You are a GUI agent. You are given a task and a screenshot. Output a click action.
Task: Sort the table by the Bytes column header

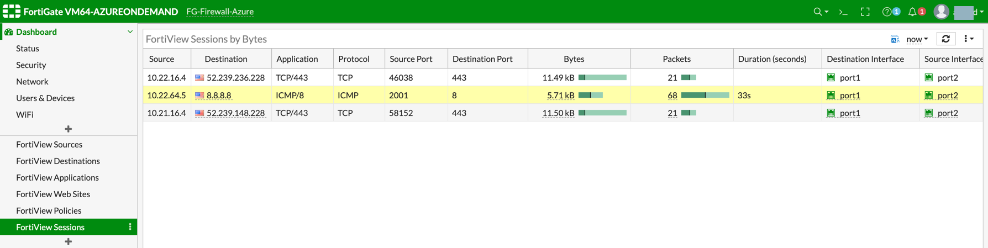click(574, 59)
